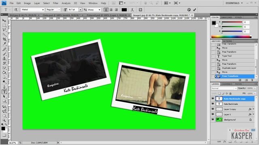Hide the Kate Beckinsale copy layer

pyautogui.click(x=213, y=99)
